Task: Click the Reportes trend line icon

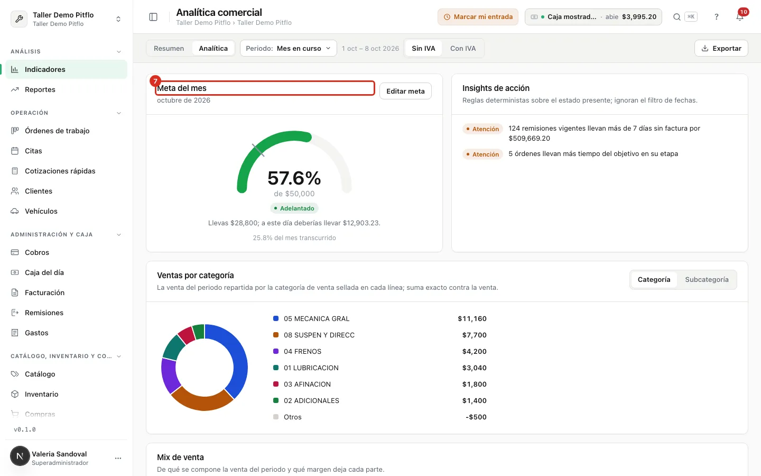Action: [15, 89]
